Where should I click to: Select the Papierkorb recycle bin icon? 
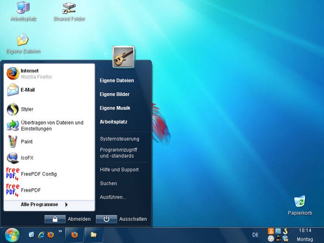(300, 205)
